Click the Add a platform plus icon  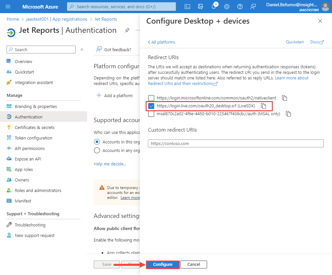click(99, 95)
